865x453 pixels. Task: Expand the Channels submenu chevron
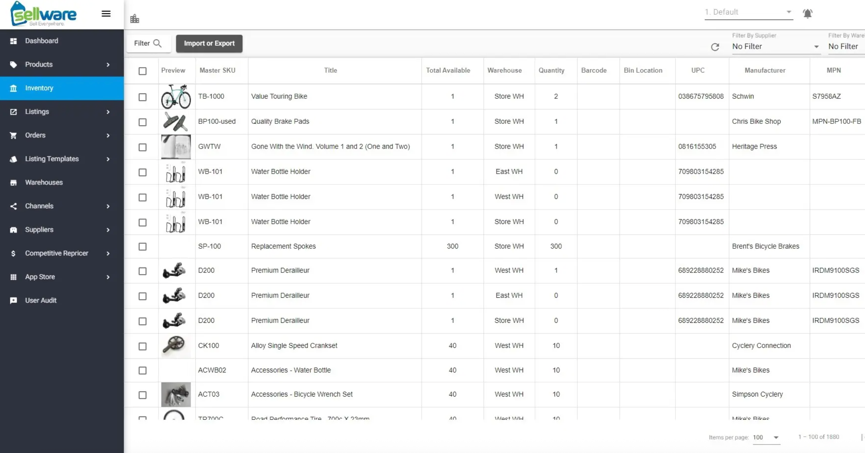[108, 206]
